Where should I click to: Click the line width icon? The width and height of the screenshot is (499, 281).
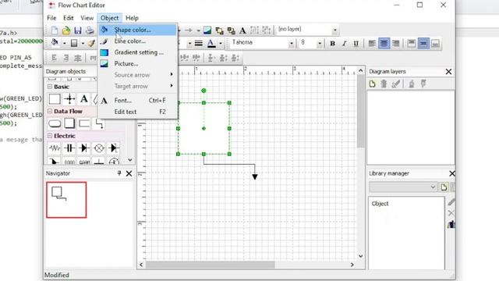click(x=199, y=44)
